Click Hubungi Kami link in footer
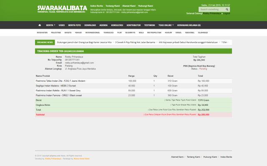 pyautogui.click(x=210, y=157)
